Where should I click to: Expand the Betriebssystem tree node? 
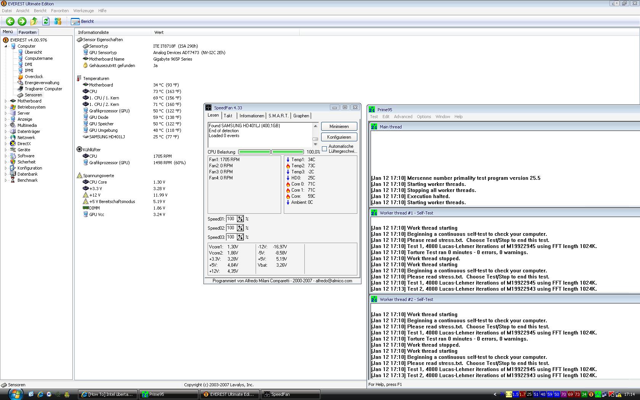(6, 107)
